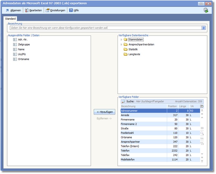
Task: Click the Stammdaten folder icon
Action: click(125, 40)
